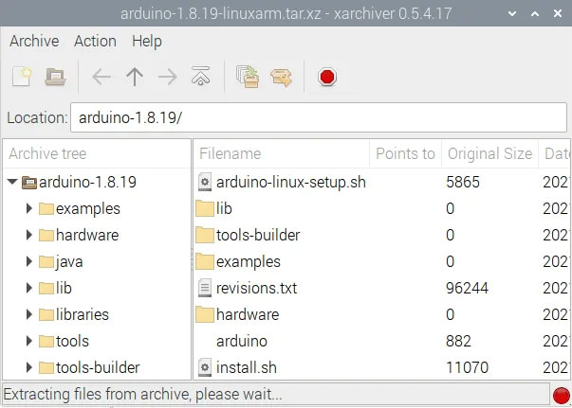The image size is (572, 408).
Task: Sort by the Original Size column header
Action: pyautogui.click(x=489, y=153)
